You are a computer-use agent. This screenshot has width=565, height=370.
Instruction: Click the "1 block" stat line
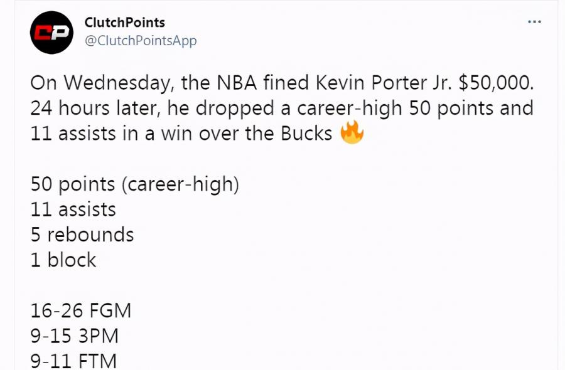pos(63,260)
